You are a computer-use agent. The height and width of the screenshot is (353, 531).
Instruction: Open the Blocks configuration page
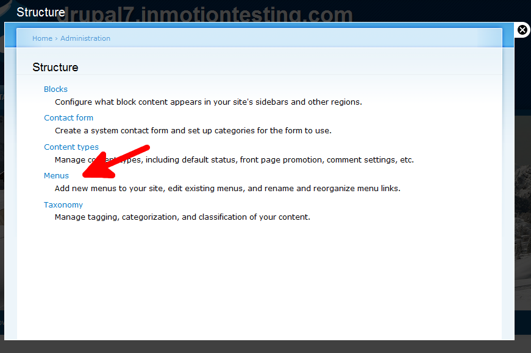click(x=56, y=89)
